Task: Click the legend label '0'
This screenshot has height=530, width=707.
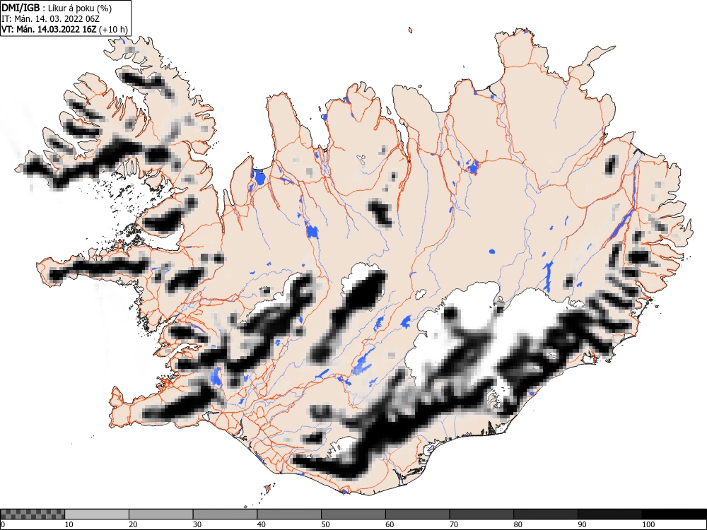Action: (x=3, y=524)
